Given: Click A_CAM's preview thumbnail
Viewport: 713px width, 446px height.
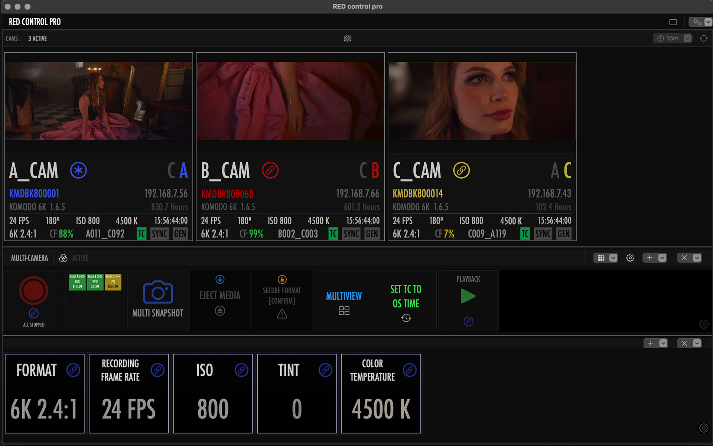Looking at the screenshot, I should [98, 100].
